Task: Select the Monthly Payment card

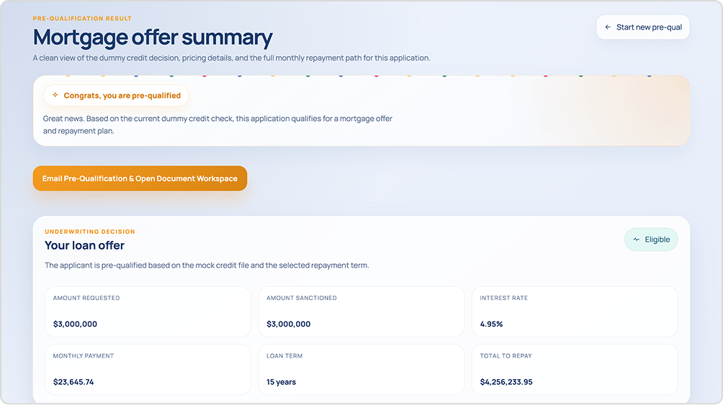Action: (x=148, y=370)
